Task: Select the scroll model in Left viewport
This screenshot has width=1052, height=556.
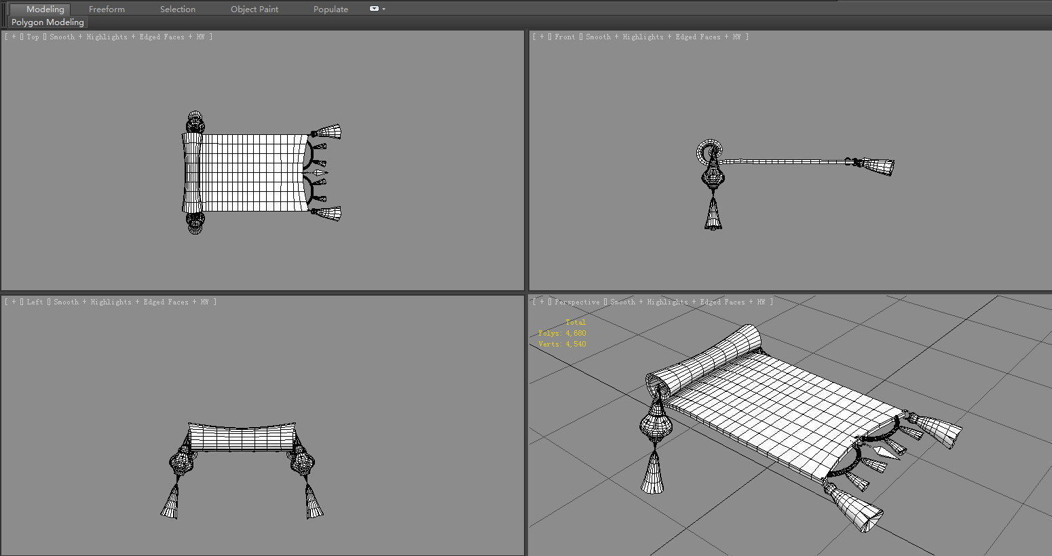Action: pyautogui.click(x=242, y=437)
